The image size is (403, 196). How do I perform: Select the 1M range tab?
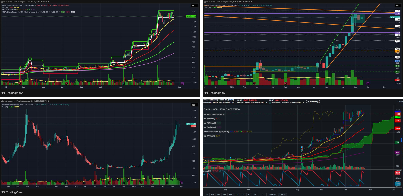pos(219,194)
